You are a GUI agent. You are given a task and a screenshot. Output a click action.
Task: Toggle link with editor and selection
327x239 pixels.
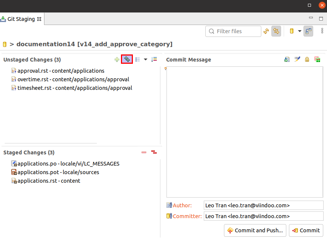pyautogui.click(x=276, y=31)
